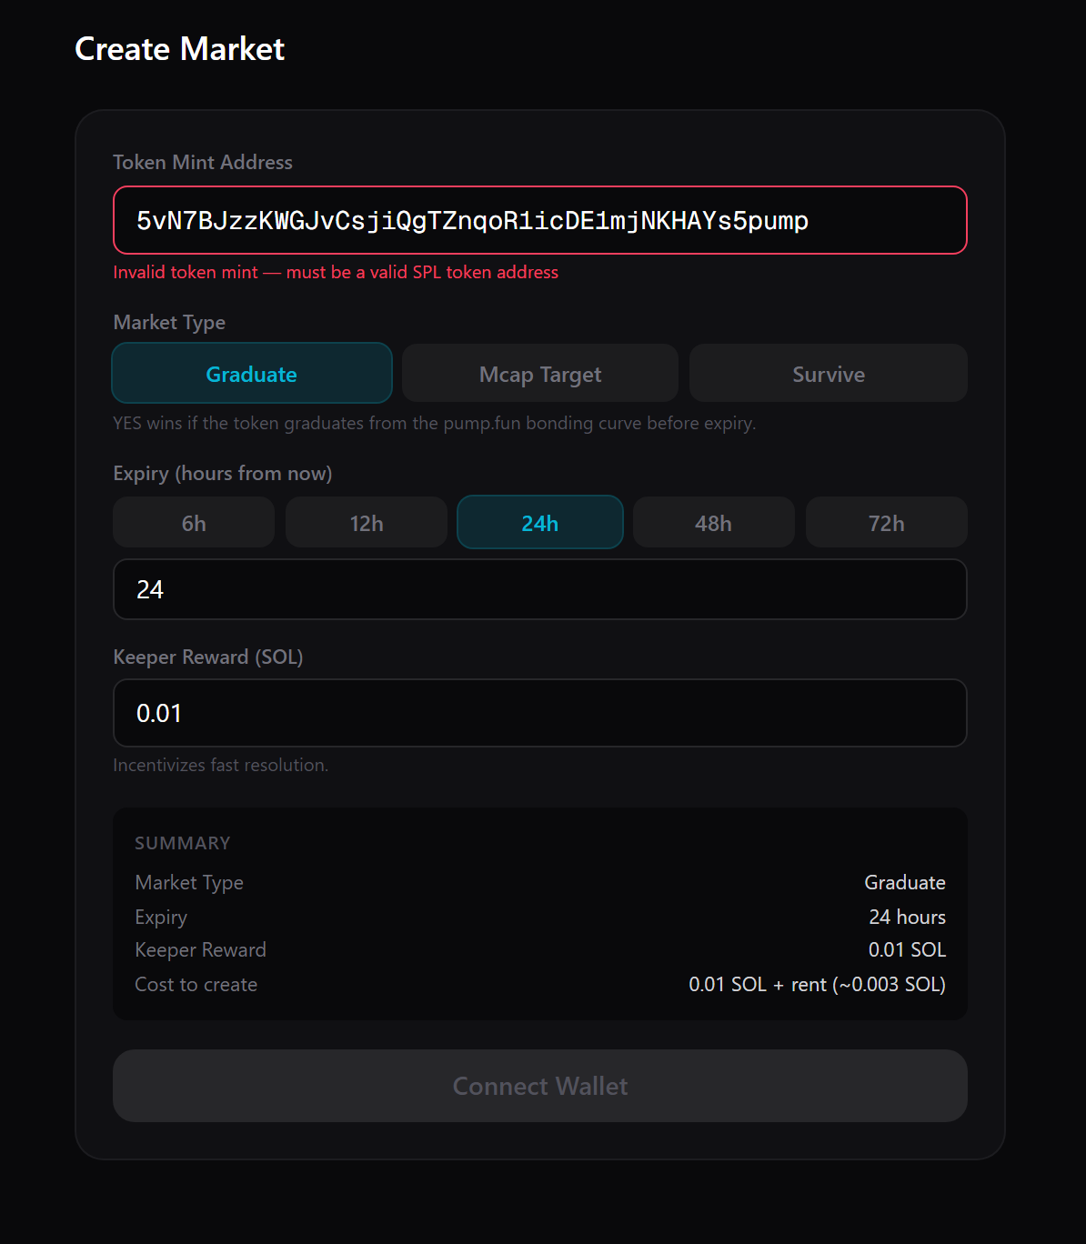1086x1244 pixels.
Task: Click the Market Type summary row
Action: tap(189, 882)
